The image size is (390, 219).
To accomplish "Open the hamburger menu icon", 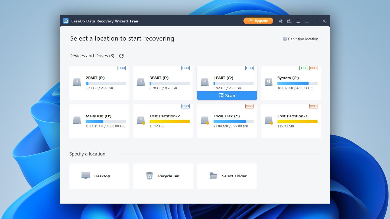I will 298,21.
